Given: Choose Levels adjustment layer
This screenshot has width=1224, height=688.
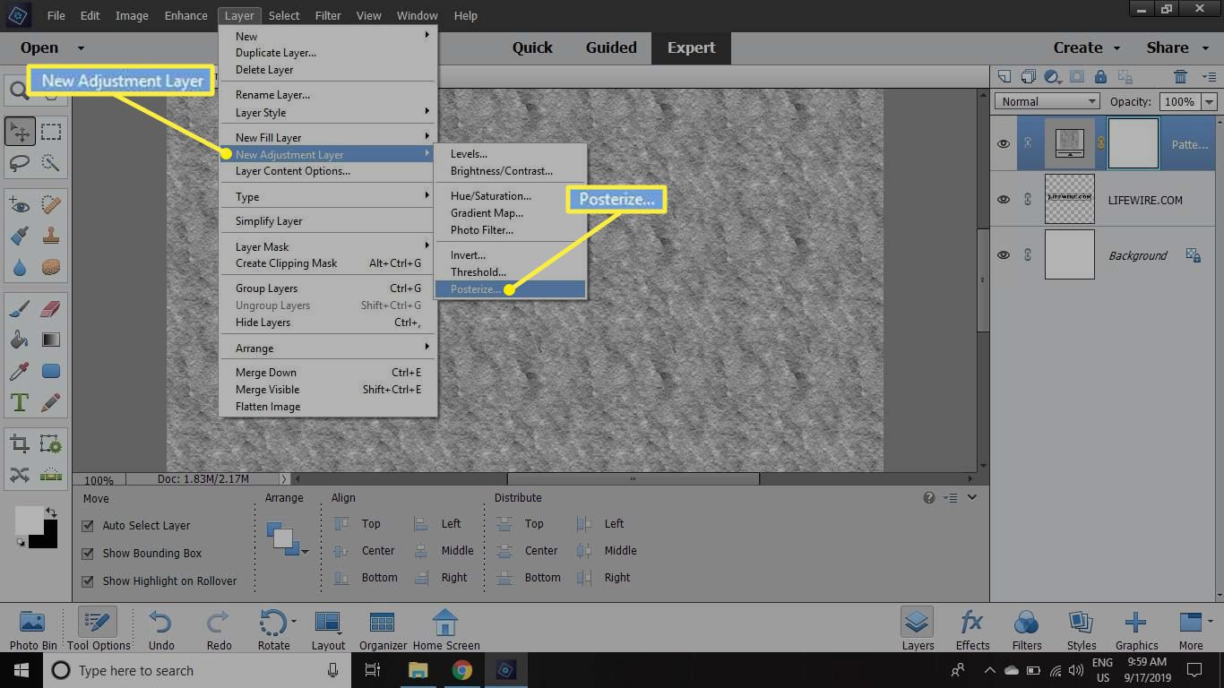Looking at the screenshot, I should coord(510,154).
